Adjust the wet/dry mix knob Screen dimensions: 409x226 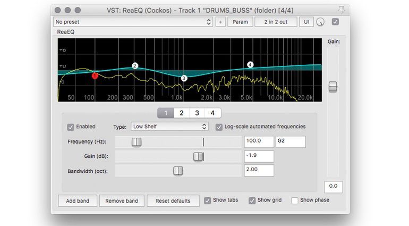(320, 22)
